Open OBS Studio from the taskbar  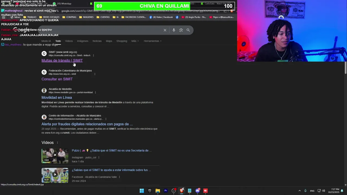click(174, 191)
